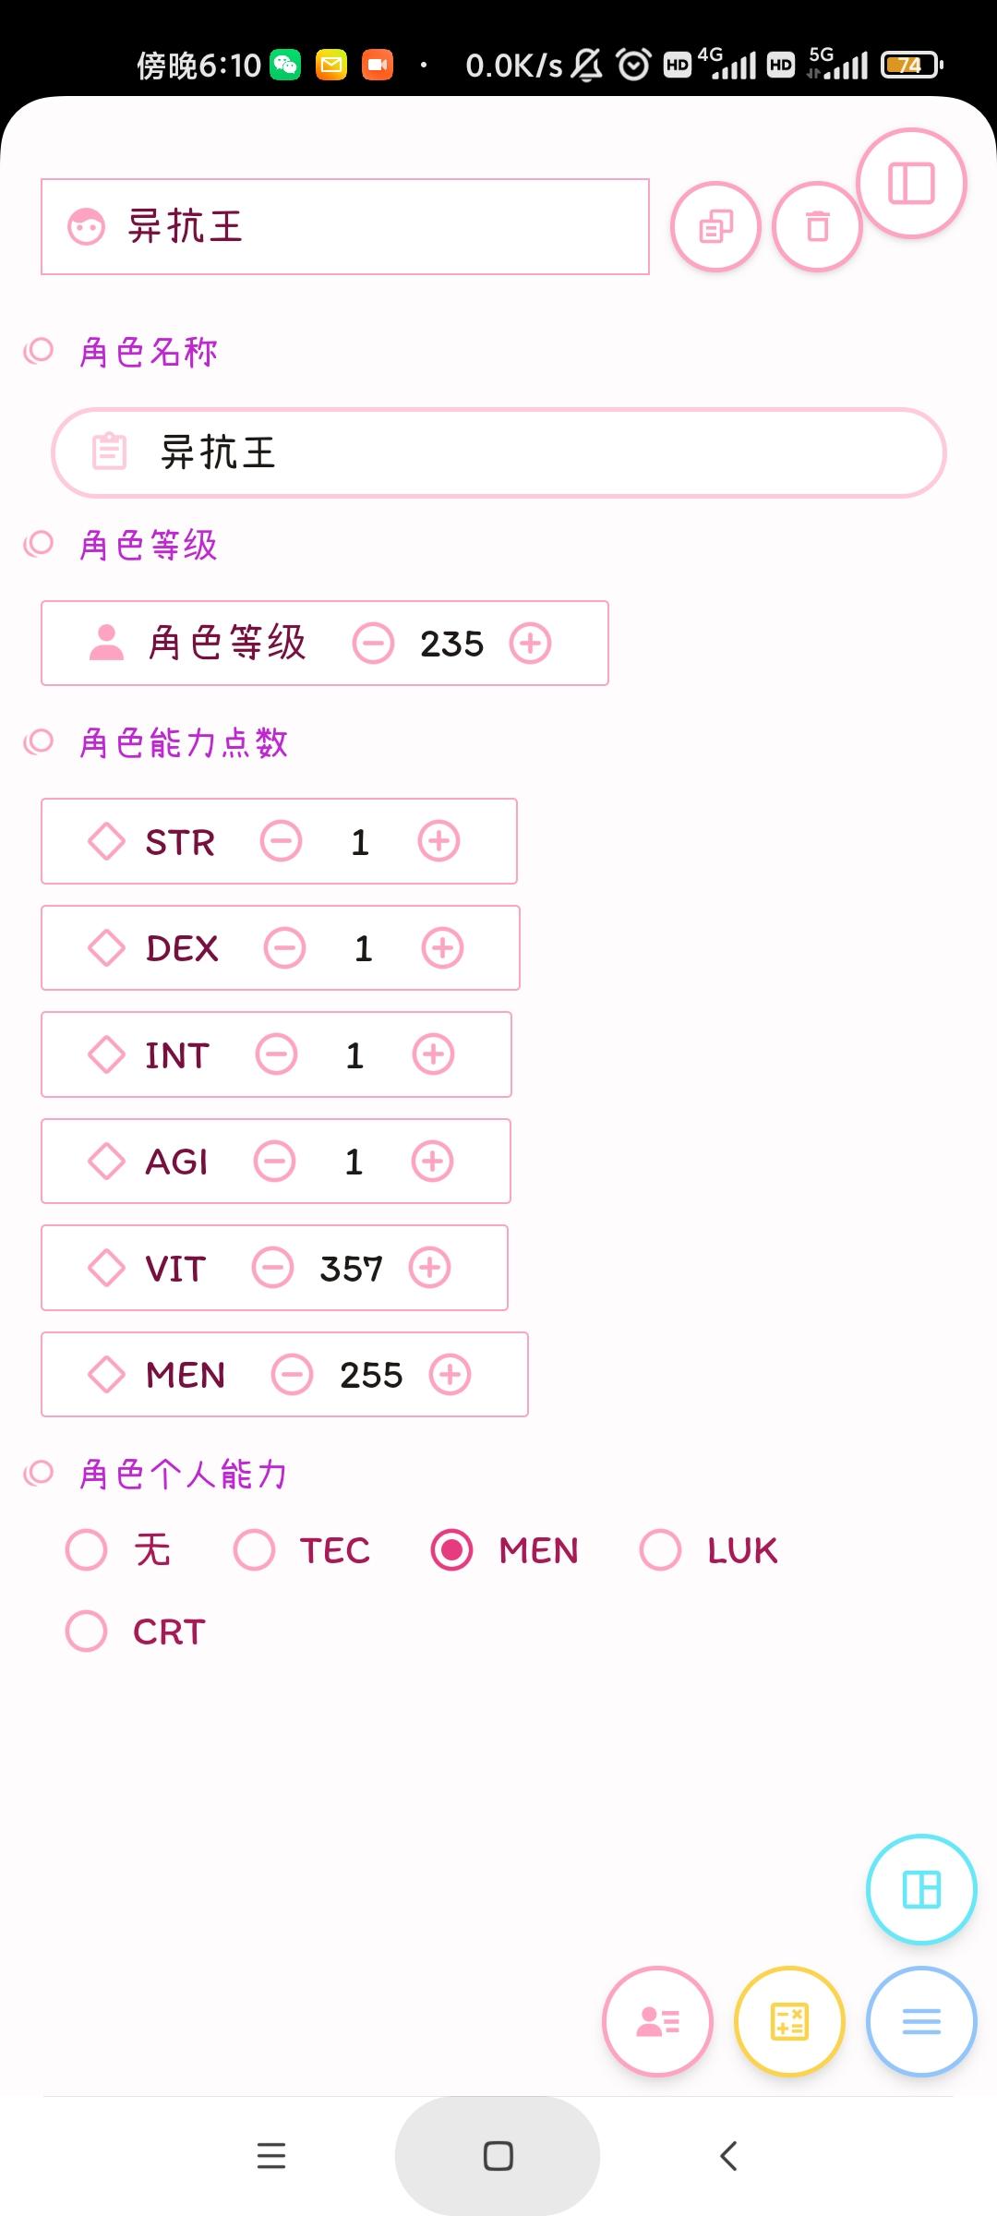Increase the character level with plus
The image size is (997, 2216).
tap(531, 644)
